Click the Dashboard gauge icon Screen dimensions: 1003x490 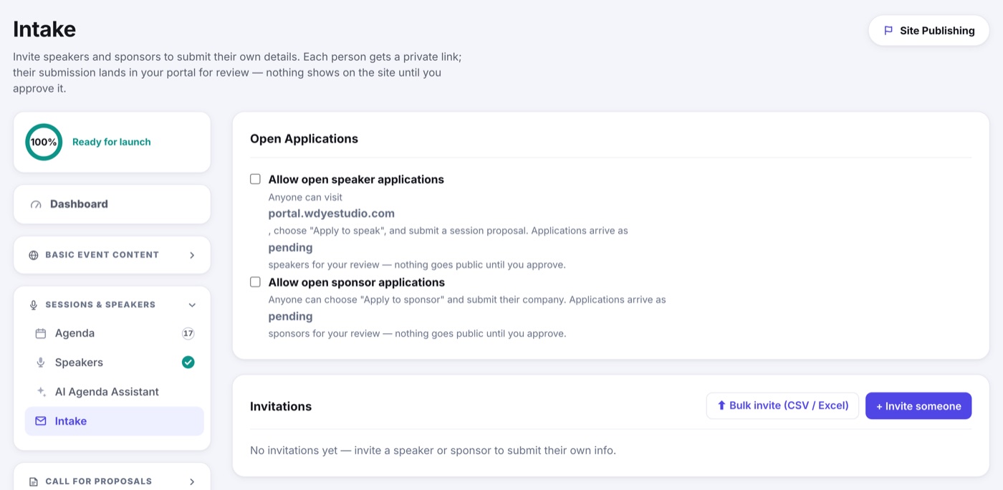tap(36, 204)
